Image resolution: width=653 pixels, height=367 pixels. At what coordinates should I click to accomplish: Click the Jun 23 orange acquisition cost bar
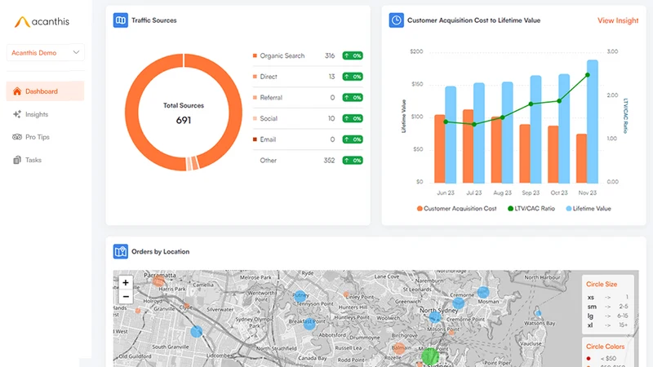[440, 149]
